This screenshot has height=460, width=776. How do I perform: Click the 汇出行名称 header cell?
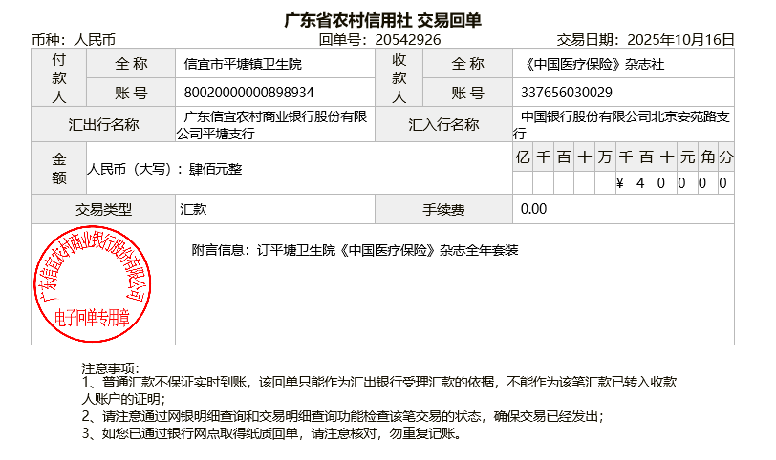(x=104, y=125)
